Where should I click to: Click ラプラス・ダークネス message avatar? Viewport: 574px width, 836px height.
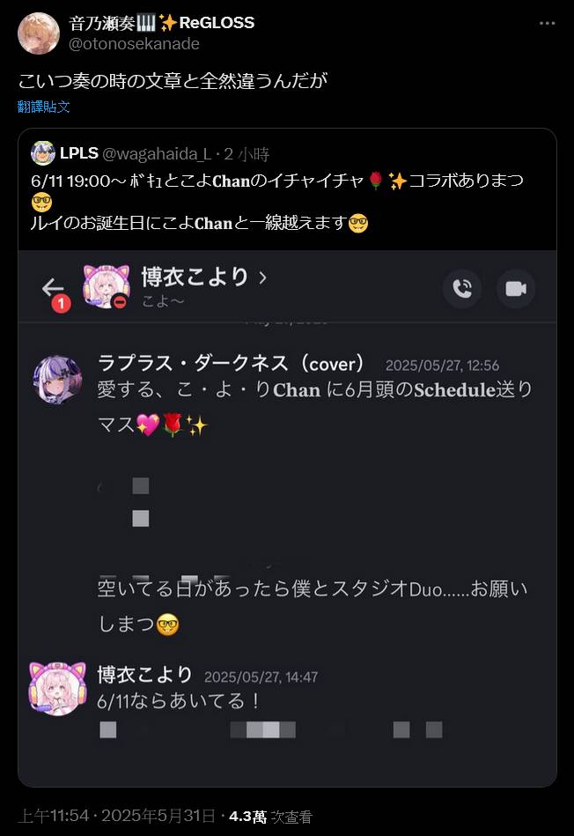tap(57, 381)
